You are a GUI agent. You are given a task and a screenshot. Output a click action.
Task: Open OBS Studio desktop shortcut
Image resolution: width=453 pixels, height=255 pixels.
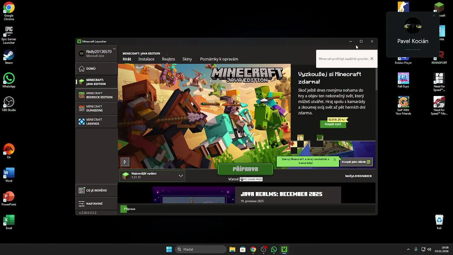click(9, 104)
